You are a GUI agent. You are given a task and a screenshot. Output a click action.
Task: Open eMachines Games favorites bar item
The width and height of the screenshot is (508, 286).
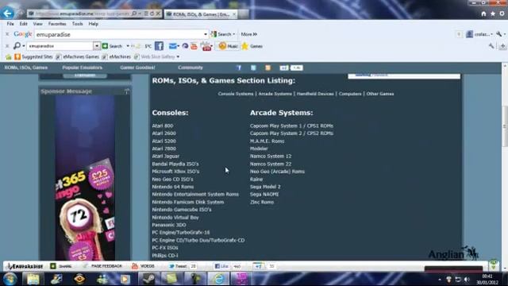pyautogui.click(x=78, y=56)
